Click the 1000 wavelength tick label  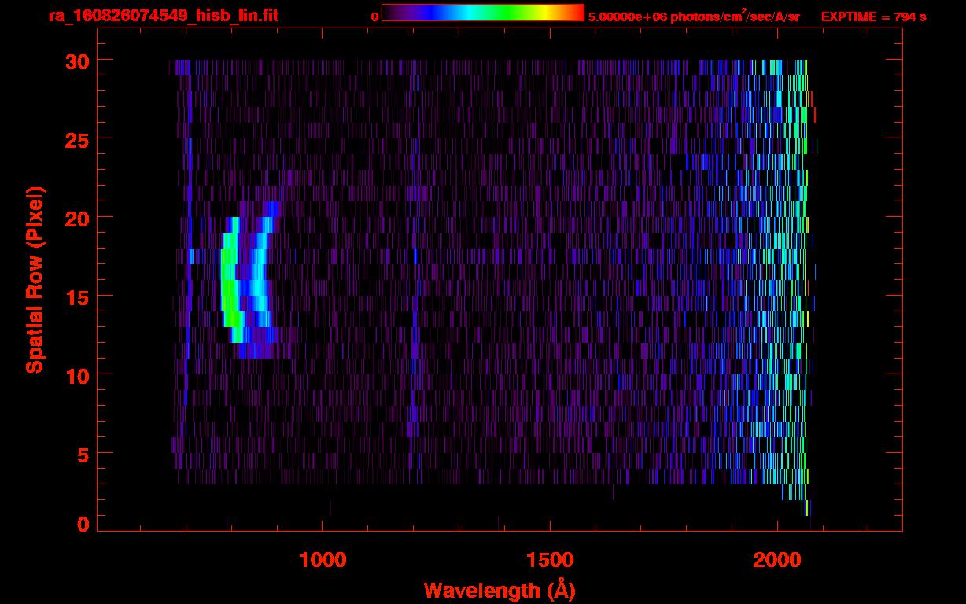pyautogui.click(x=323, y=560)
